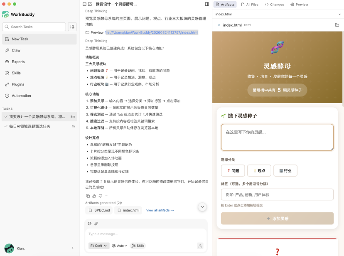The image size is (344, 256).
Task: Open the Auto model selector dropdown
Action: (119, 246)
